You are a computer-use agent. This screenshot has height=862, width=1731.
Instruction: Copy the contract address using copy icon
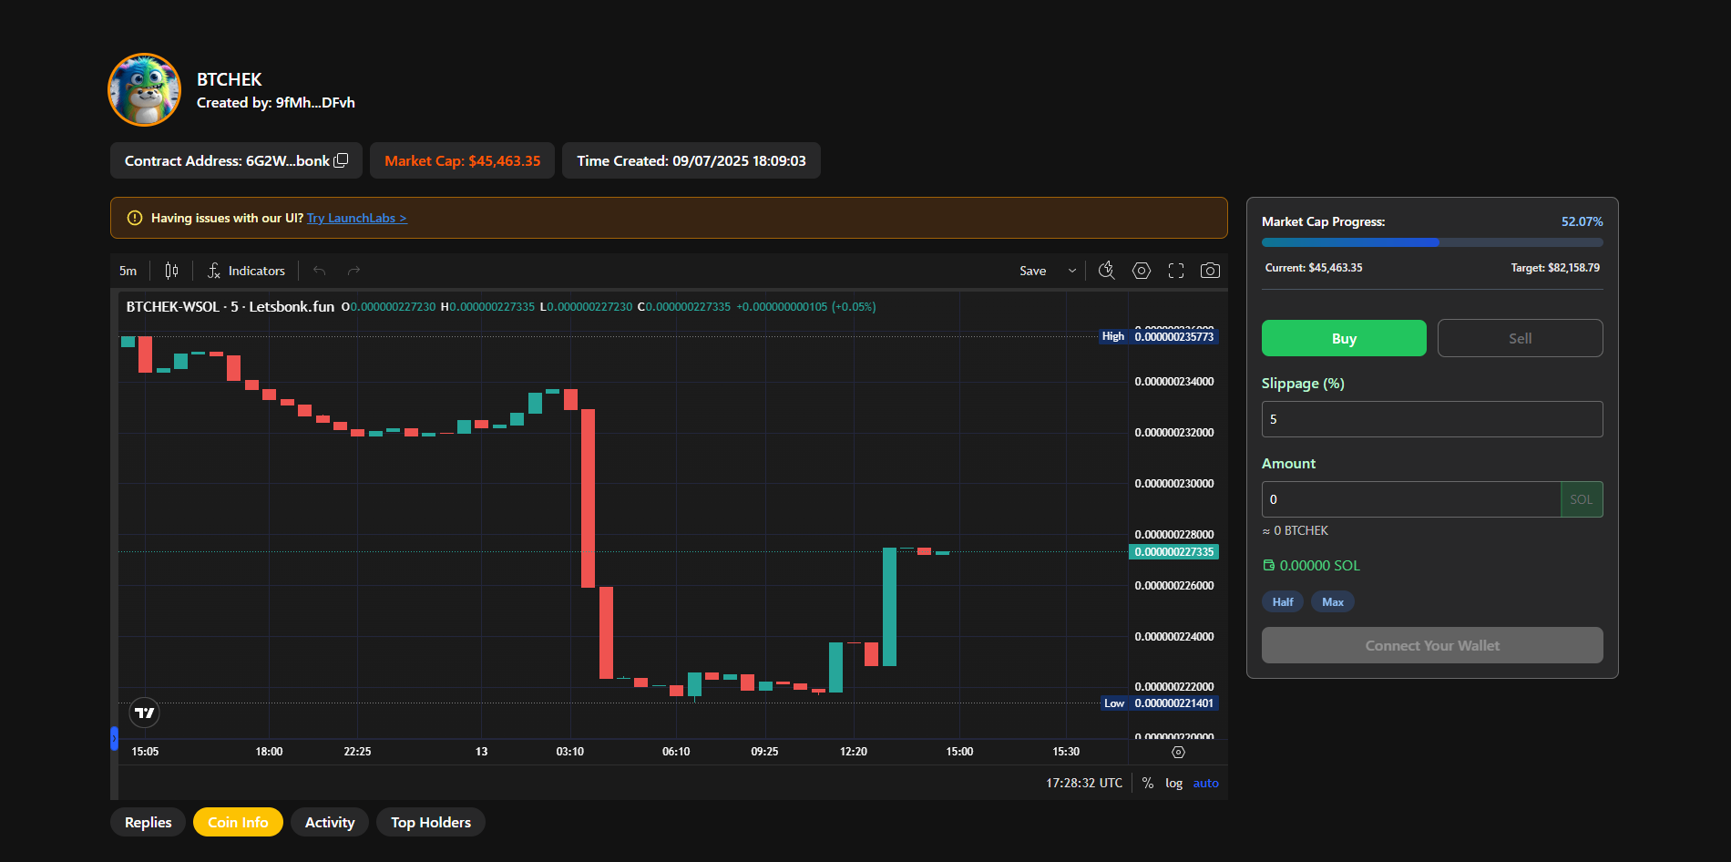point(342,160)
